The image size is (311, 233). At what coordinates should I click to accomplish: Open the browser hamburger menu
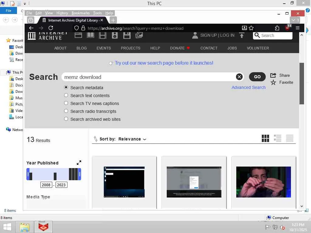[x=298, y=28]
